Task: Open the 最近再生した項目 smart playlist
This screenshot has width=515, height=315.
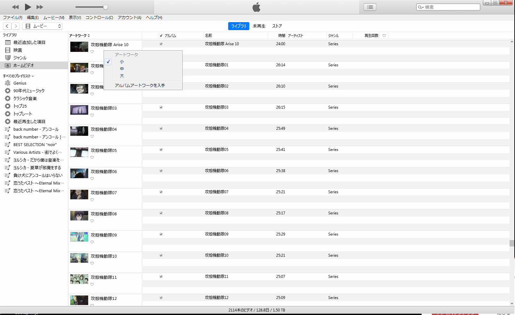Action: [x=29, y=121]
